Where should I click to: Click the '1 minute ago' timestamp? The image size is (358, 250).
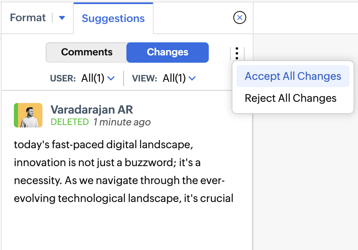[122, 122]
